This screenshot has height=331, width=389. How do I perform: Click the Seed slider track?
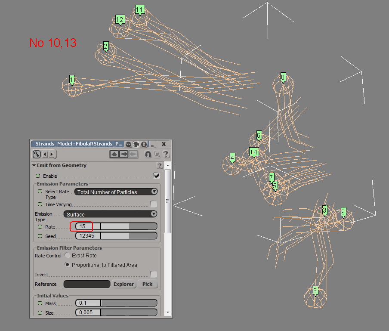coord(129,236)
